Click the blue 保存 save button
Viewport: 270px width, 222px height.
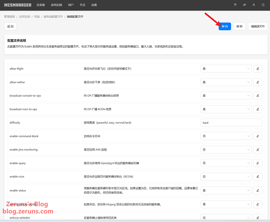click(225, 27)
